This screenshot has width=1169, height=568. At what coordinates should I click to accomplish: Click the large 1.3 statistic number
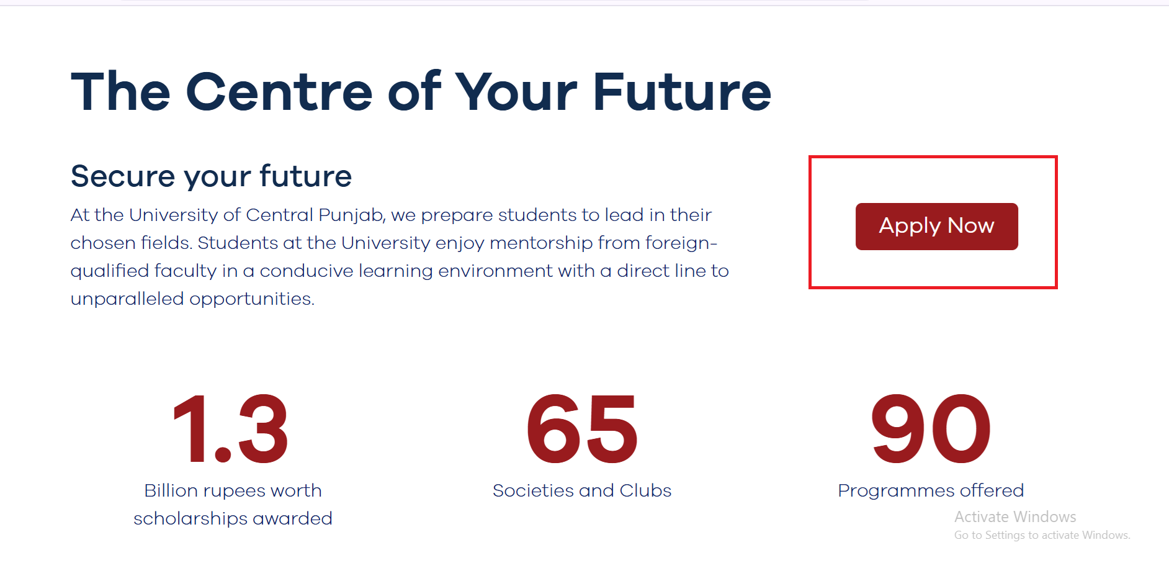click(x=231, y=430)
